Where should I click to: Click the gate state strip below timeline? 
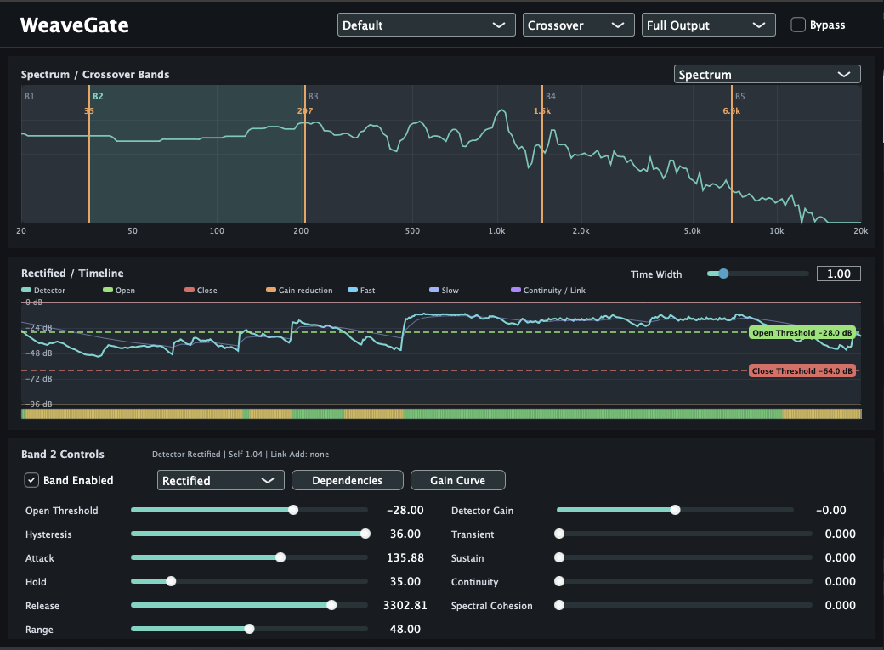[441, 414]
